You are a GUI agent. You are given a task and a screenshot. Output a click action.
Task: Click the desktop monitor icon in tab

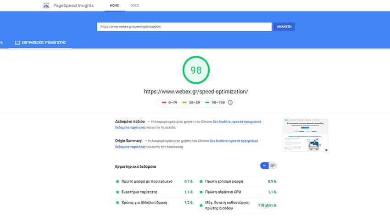(17, 43)
